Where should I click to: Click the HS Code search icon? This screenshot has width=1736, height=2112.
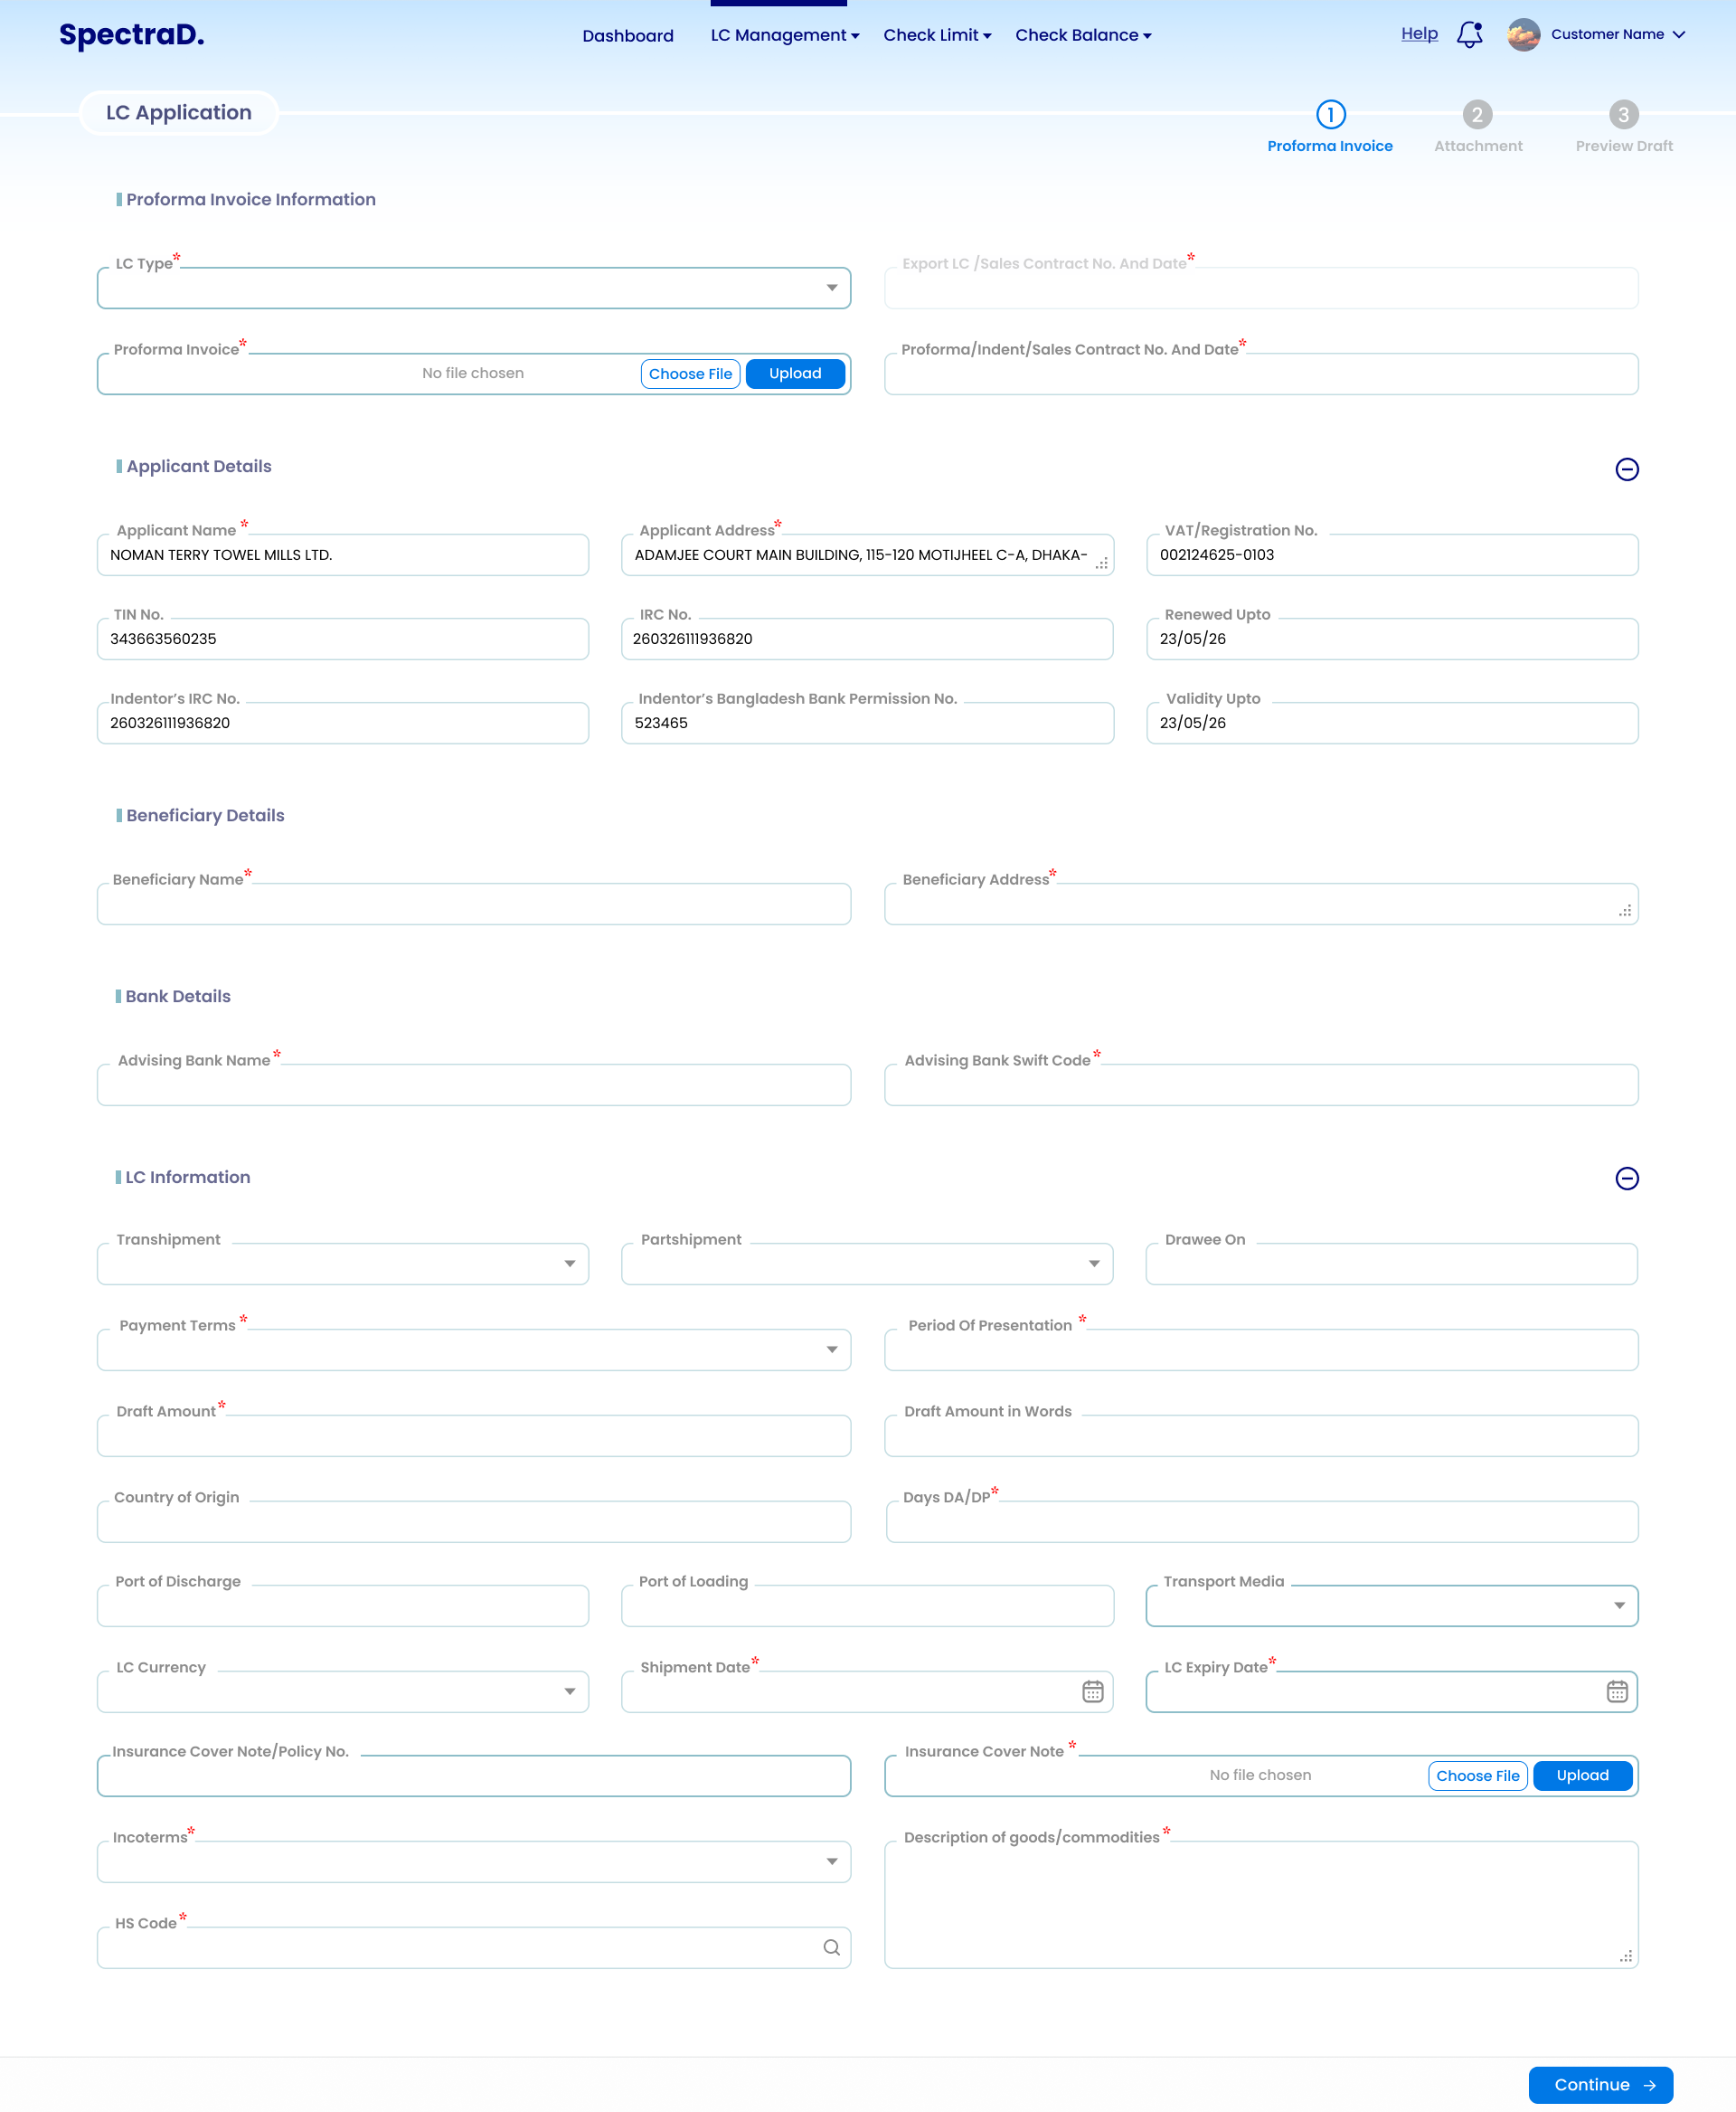831,1946
